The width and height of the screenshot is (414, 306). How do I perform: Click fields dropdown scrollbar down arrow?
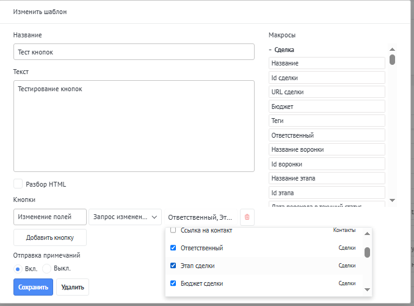[x=367, y=289]
